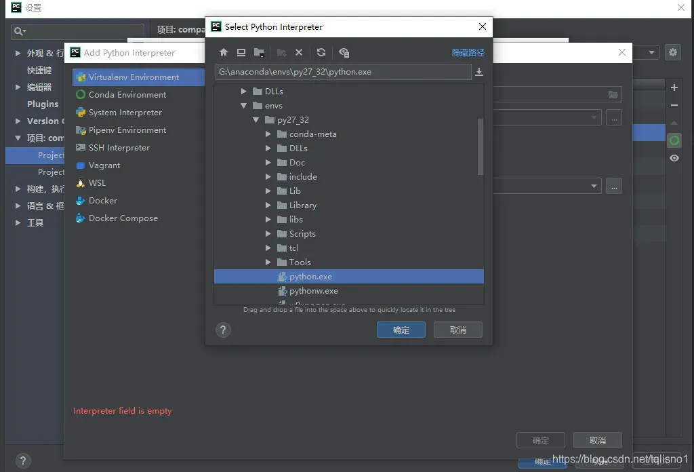Expand the conda-meta folder

point(268,134)
